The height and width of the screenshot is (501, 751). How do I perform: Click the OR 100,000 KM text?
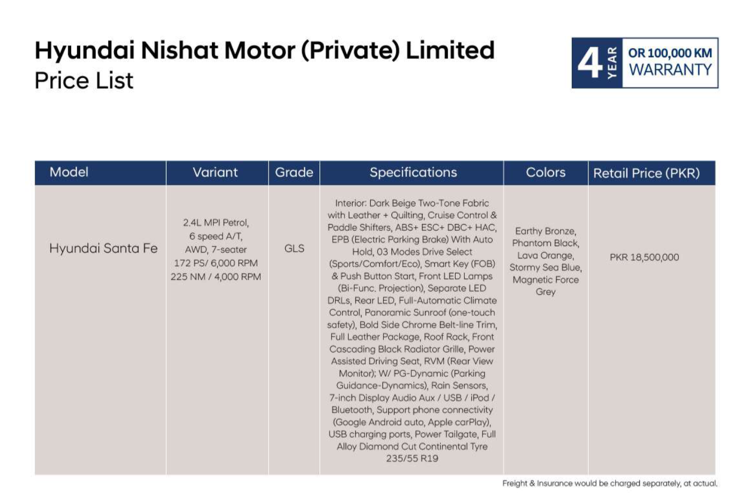pyautogui.click(x=670, y=53)
